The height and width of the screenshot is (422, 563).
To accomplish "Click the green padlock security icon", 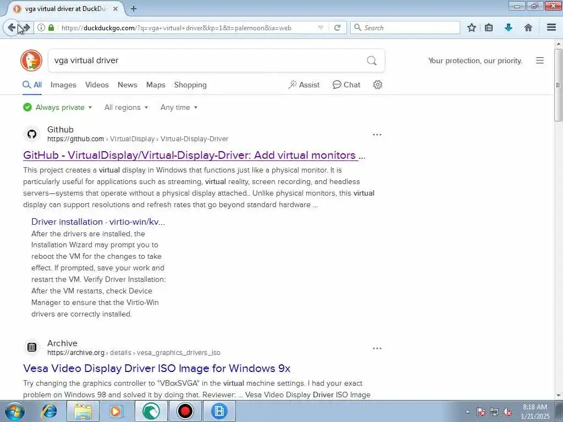I will [x=51, y=27].
